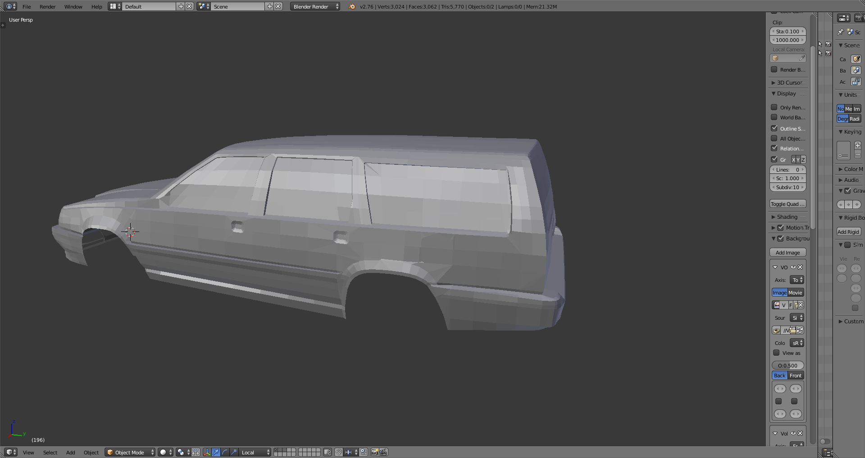Switch angle units to Radians
This screenshot has width=865, height=458.
(855, 118)
